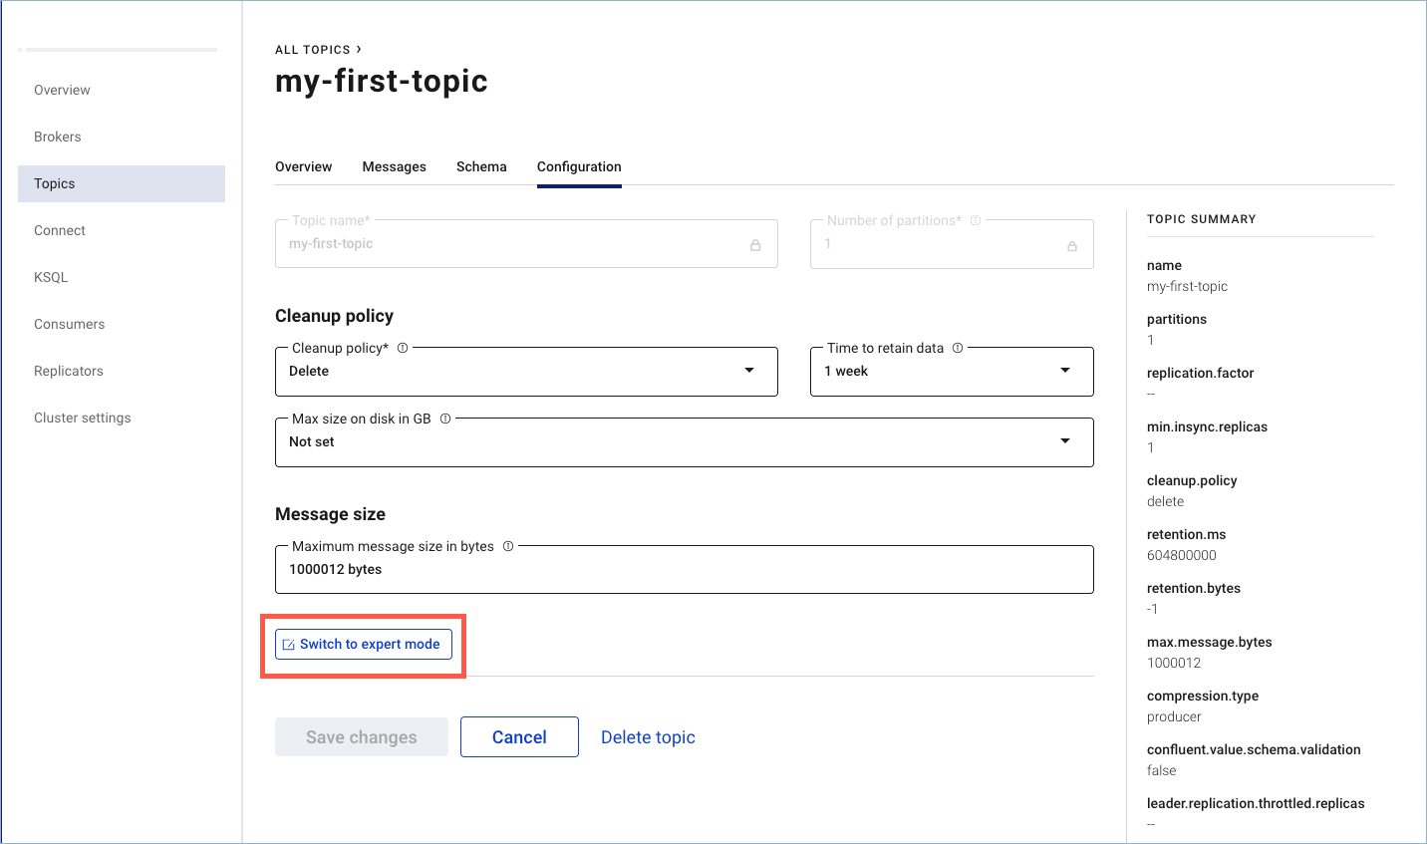Image resolution: width=1427 pixels, height=844 pixels.
Task: Select Topics in the sidebar
Action: coord(122,183)
